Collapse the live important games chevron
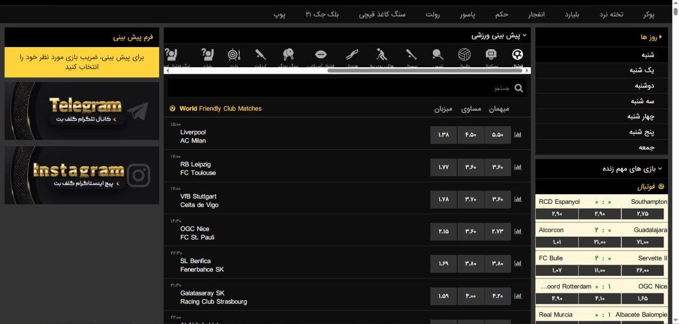The height and width of the screenshot is (324, 679). tap(660, 169)
